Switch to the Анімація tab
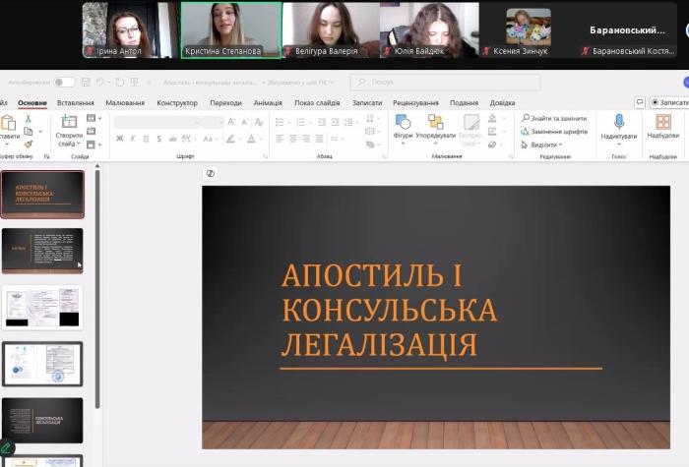Viewport: 689px width, 467px height. pos(267,102)
